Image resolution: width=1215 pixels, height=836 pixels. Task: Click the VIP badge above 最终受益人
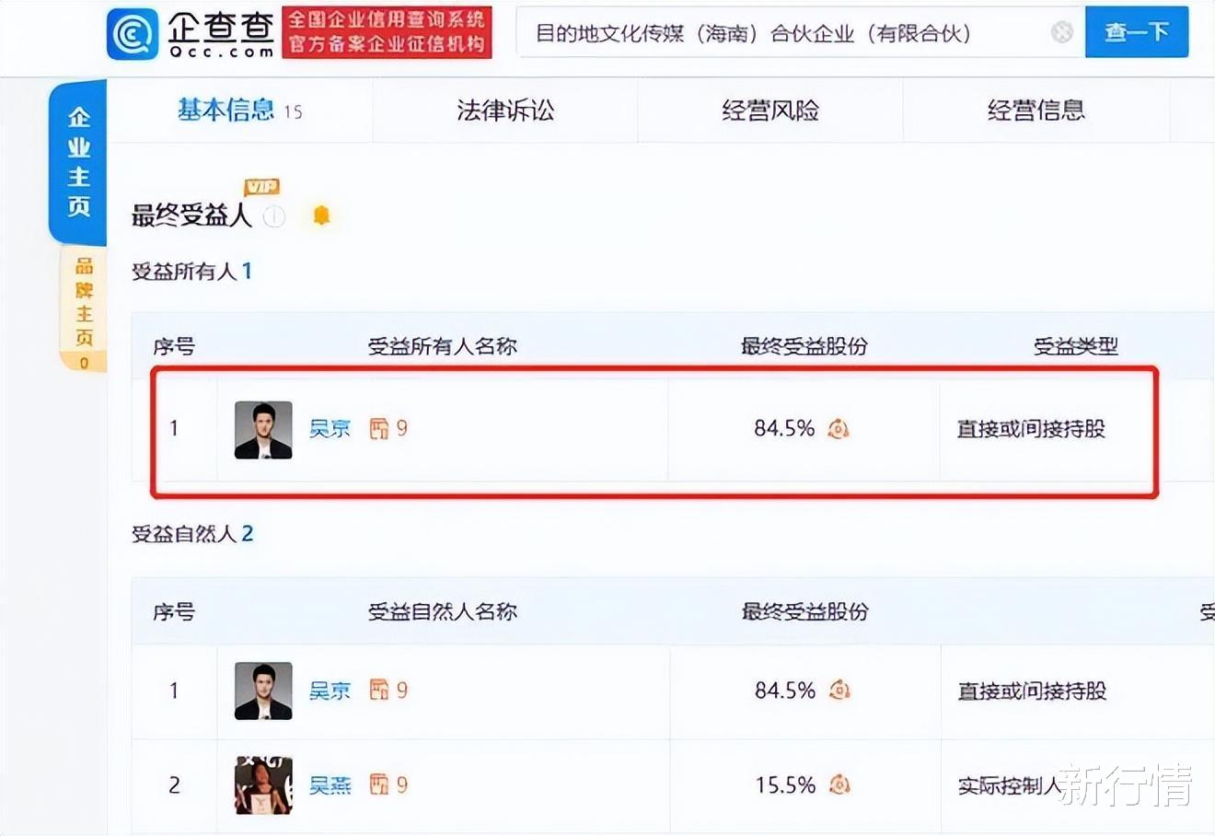pyautogui.click(x=261, y=187)
